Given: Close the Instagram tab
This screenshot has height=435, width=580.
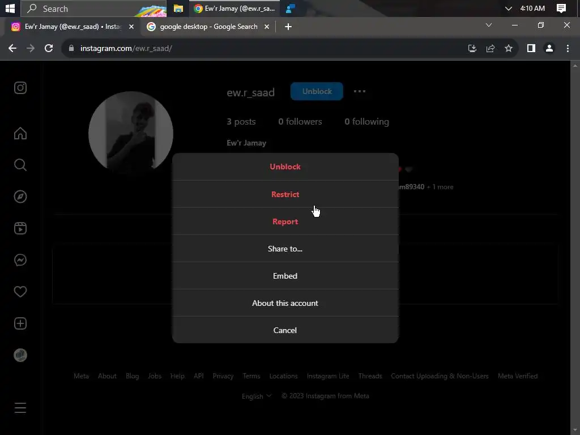Looking at the screenshot, I should (131, 27).
